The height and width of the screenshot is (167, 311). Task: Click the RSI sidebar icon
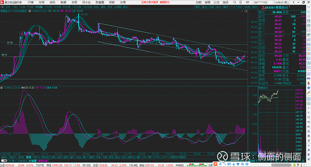click(309, 78)
